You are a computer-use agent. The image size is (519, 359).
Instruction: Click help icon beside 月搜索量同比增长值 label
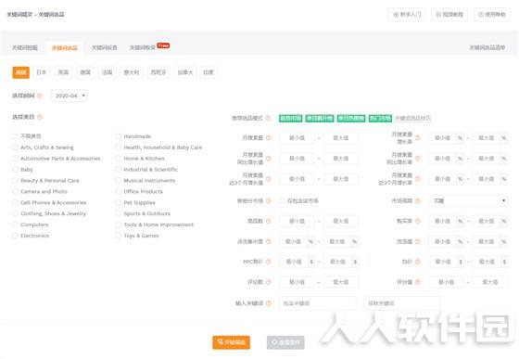269,159
